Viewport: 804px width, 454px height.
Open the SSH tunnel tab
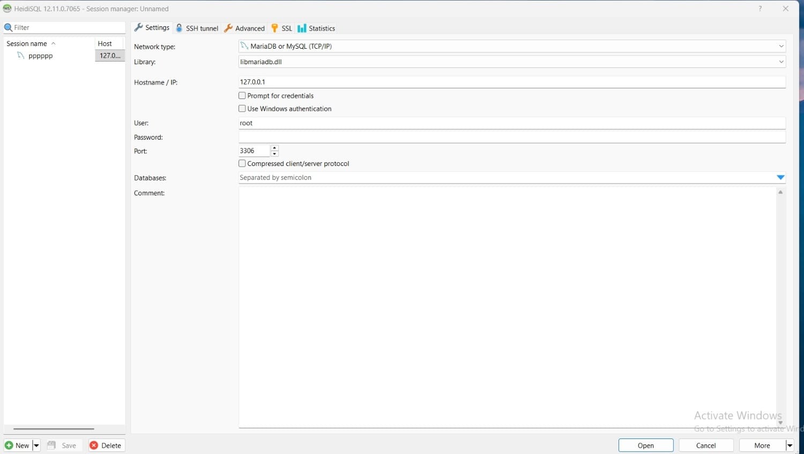pos(197,28)
